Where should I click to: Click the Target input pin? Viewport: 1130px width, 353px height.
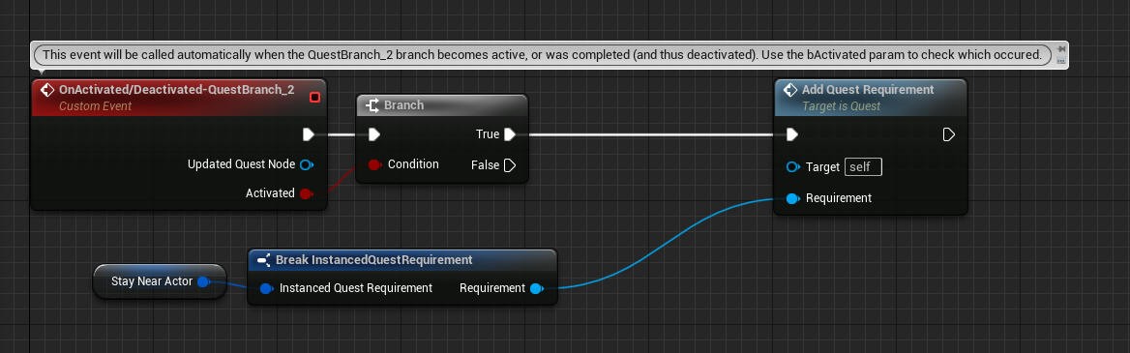pos(792,167)
